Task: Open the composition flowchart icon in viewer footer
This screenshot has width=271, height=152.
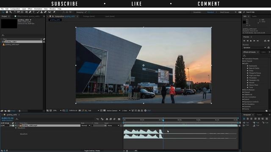Action: 142,111
